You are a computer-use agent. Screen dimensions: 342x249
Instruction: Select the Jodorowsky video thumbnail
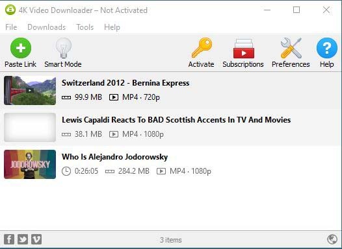point(30,164)
